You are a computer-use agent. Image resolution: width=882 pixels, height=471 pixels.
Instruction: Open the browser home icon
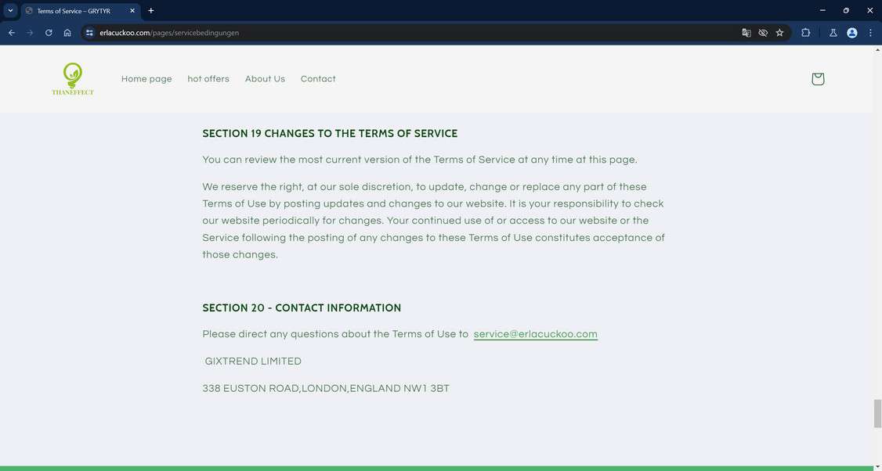[67, 33]
